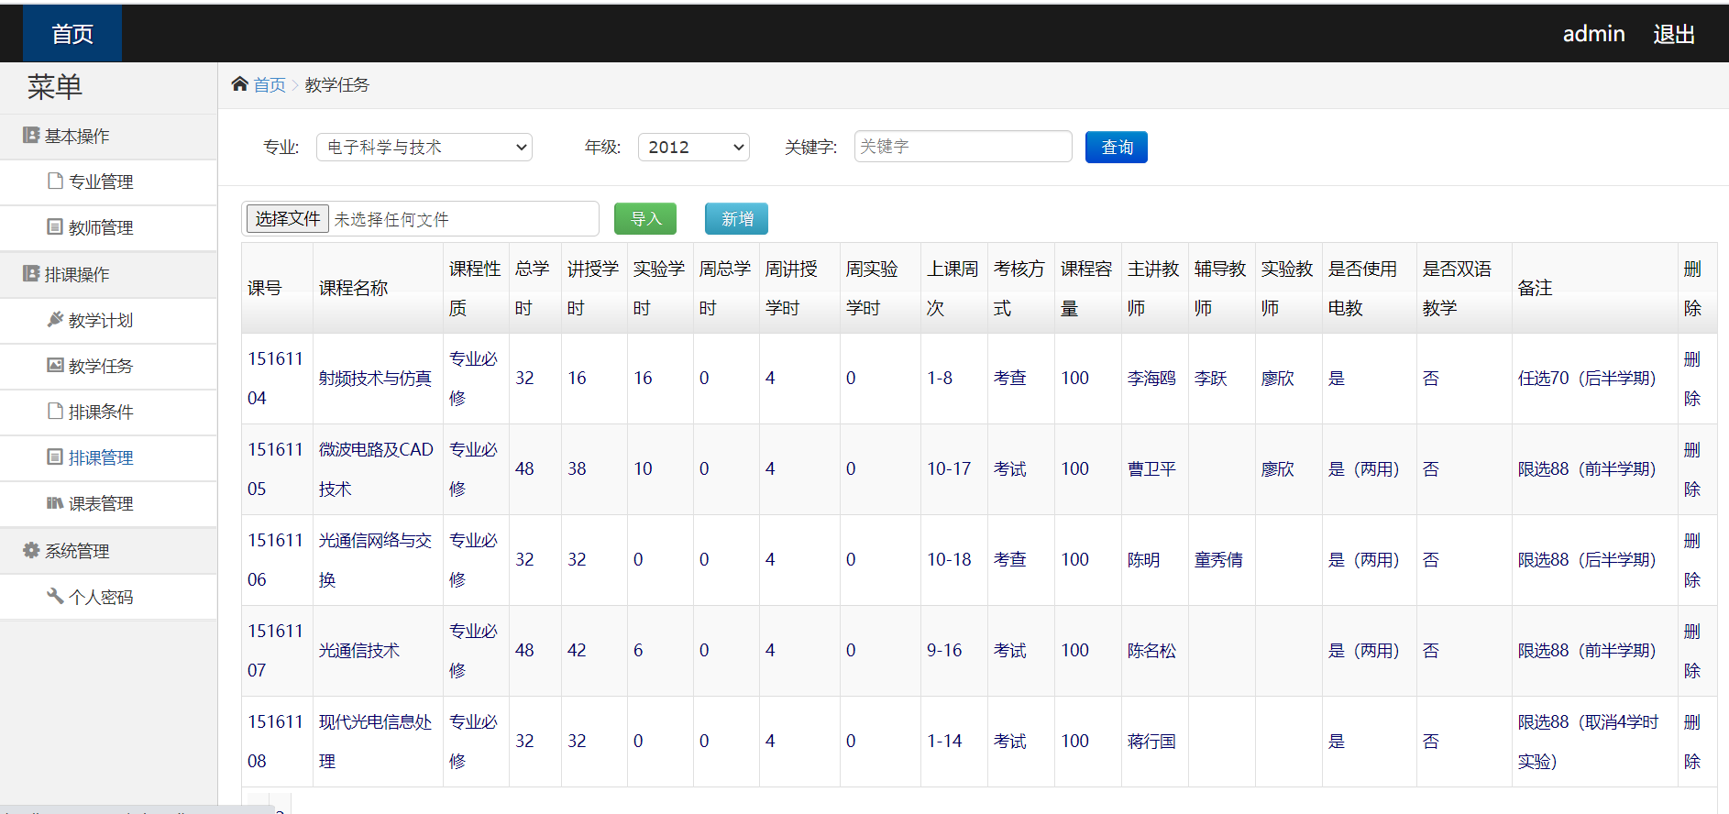Click course name 光通信技术
This screenshot has height=814, width=1729.
tap(359, 651)
